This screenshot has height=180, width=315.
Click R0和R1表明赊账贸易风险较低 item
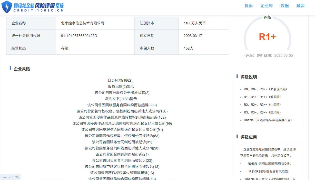[269, 164]
